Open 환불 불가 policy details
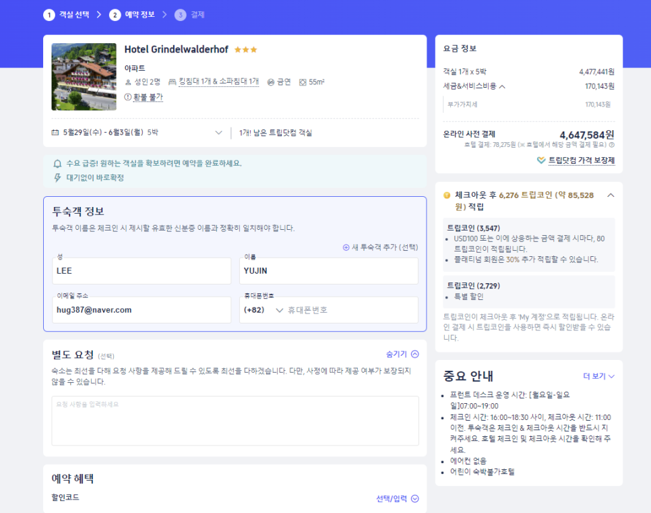Screen dimensions: 651x513 (148, 97)
